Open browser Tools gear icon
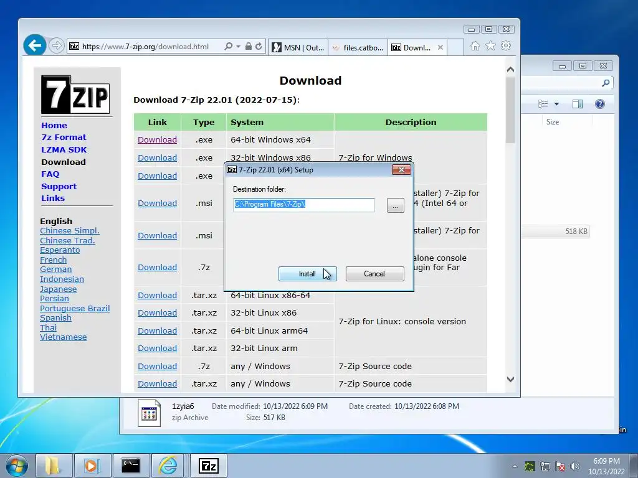The image size is (638, 478). [506, 45]
